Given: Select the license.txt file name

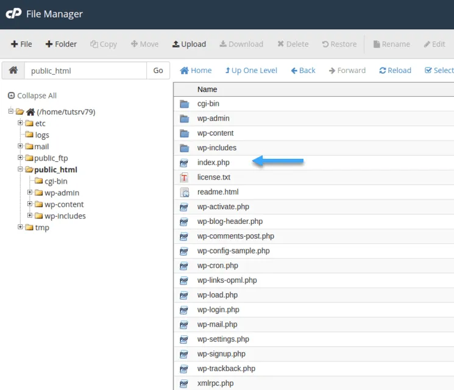Looking at the screenshot, I should [214, 177].
